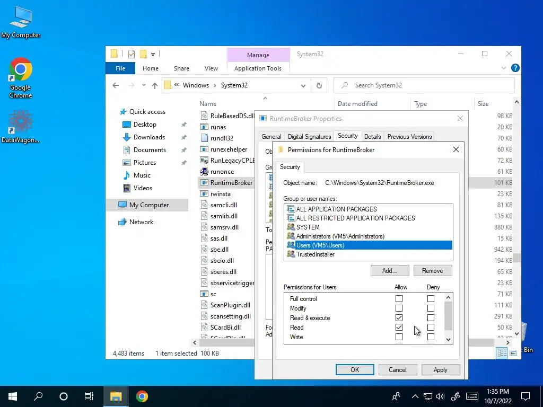The height and width of the screenshot is (407, 543).
Task: Open the notification center
Action: (x=526, y=396)
